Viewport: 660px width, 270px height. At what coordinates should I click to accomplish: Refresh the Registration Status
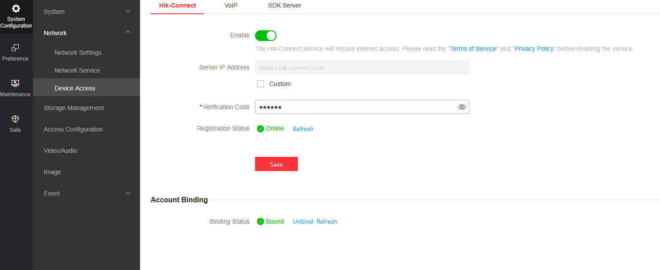(x=303, y=129)
